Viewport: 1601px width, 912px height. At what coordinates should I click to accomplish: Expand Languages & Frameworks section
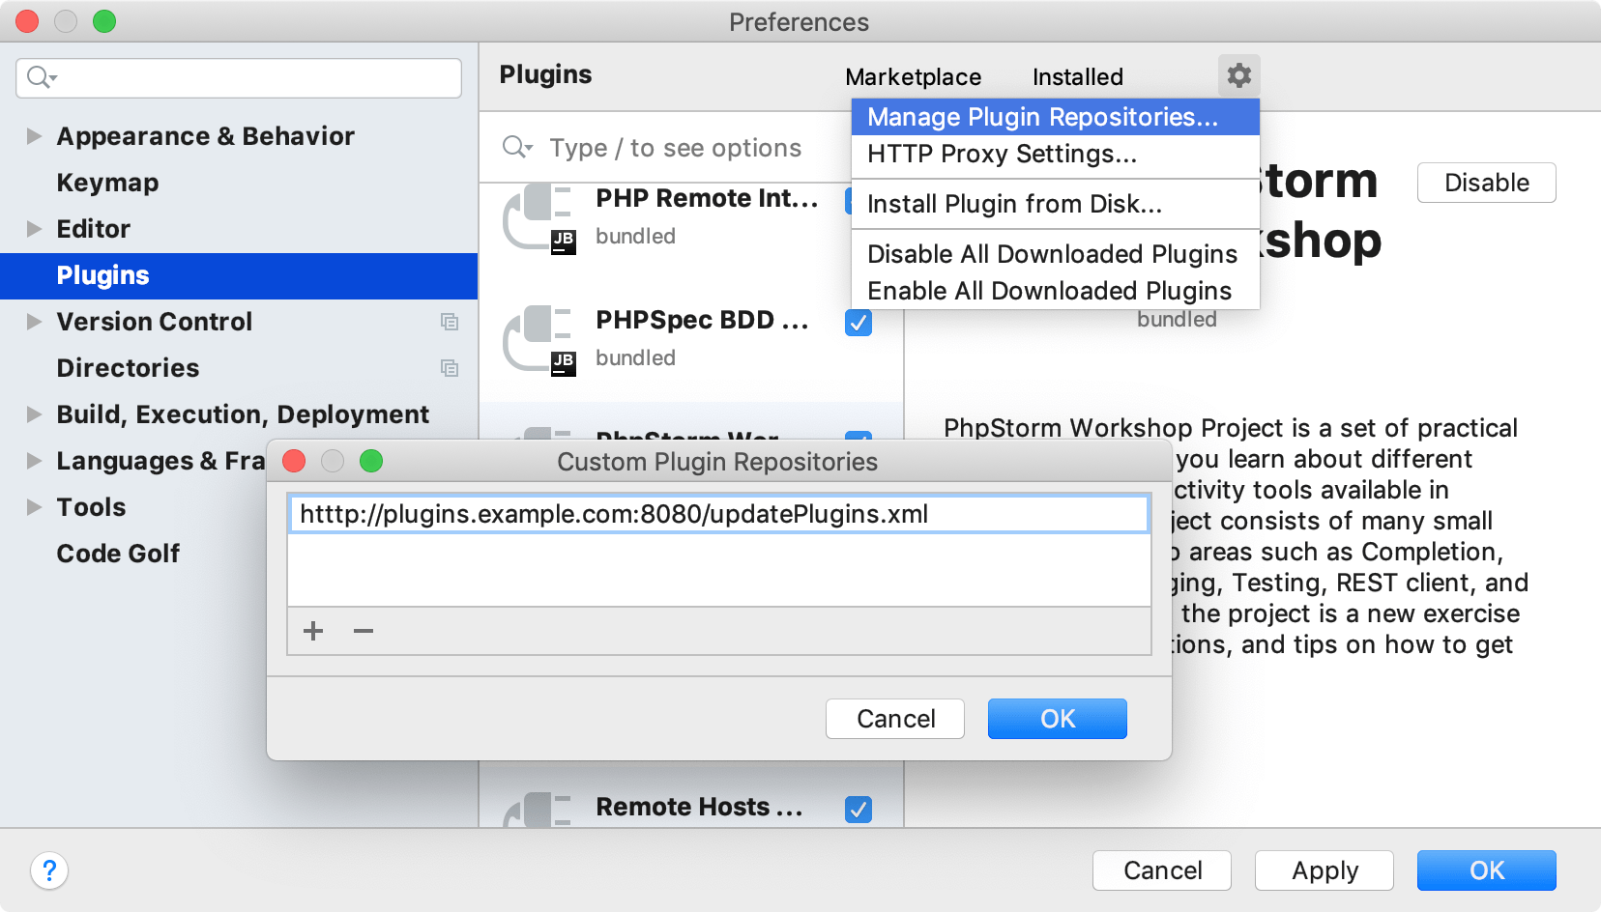[x=34, y=461]
